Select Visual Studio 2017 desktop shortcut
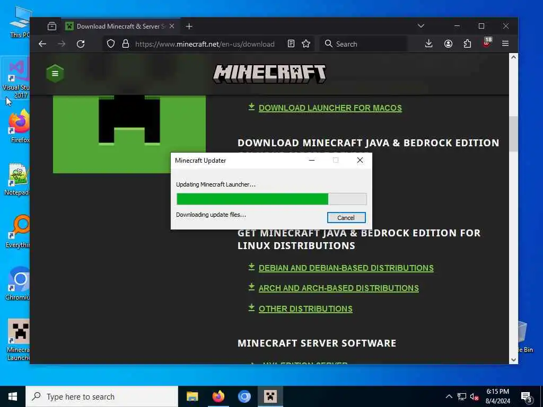 [15, 77]
